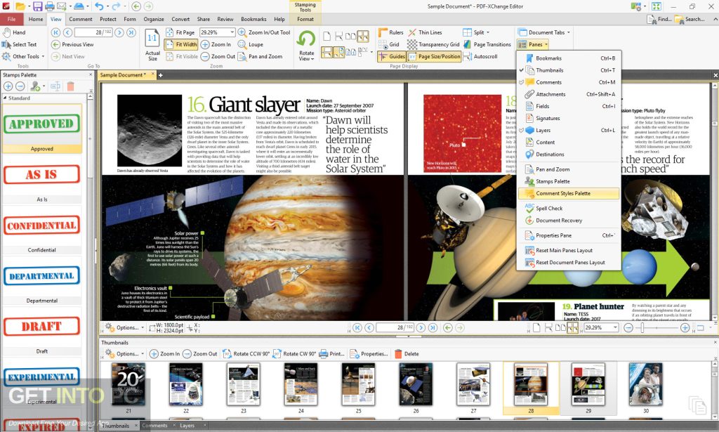Jump to first page in ribbon navigation

click(55, 32)
